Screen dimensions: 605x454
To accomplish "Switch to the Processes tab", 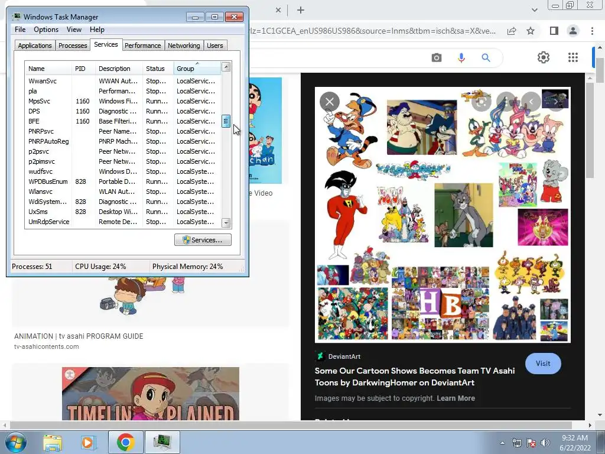I will pyautogui.click(x=73, y=46).
